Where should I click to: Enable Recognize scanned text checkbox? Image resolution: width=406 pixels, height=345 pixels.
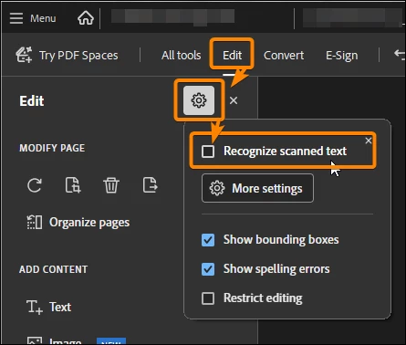[x=208, y=152]
